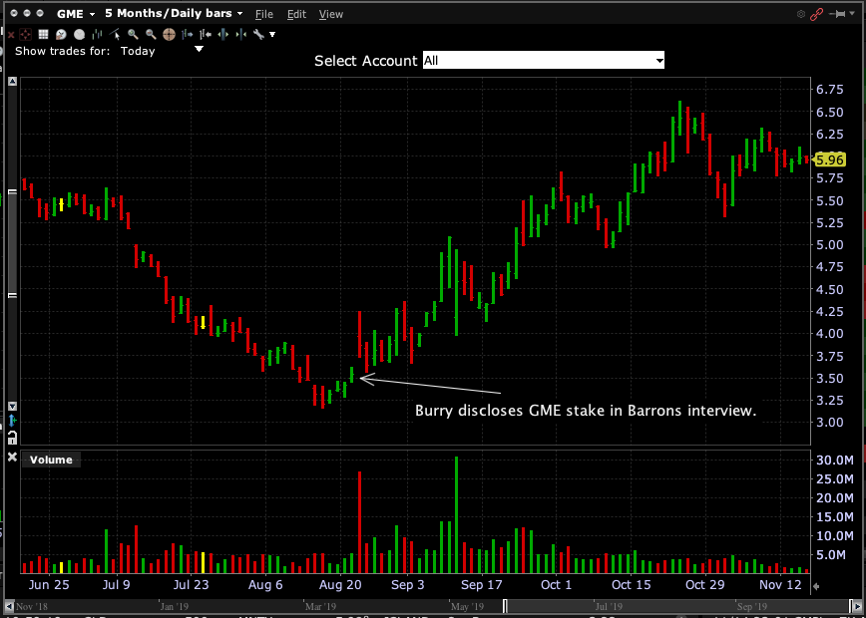Click the horizontal expand arrows icon

click(x=223, y=35)
